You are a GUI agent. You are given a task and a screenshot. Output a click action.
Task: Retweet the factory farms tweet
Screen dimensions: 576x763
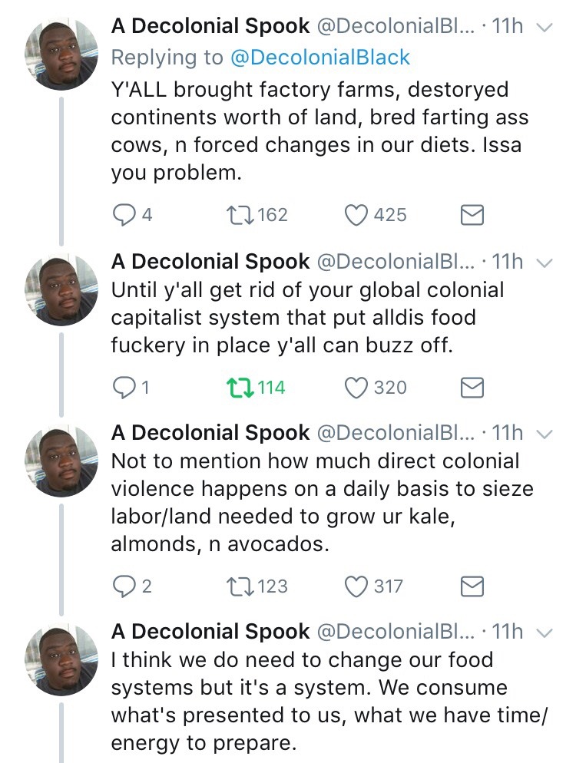click(240, 215)
